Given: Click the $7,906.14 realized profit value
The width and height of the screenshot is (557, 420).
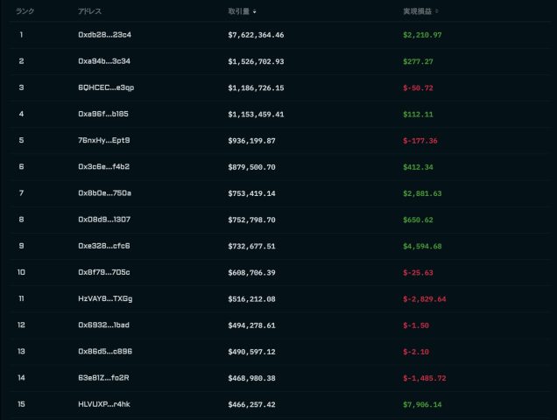Looking at the screenshot, I should tap(422, 405).
